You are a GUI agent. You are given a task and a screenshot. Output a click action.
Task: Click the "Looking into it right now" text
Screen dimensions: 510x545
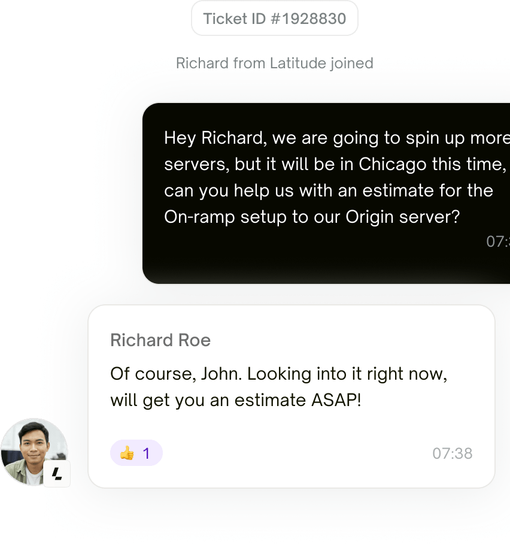(x=347, y=374)
